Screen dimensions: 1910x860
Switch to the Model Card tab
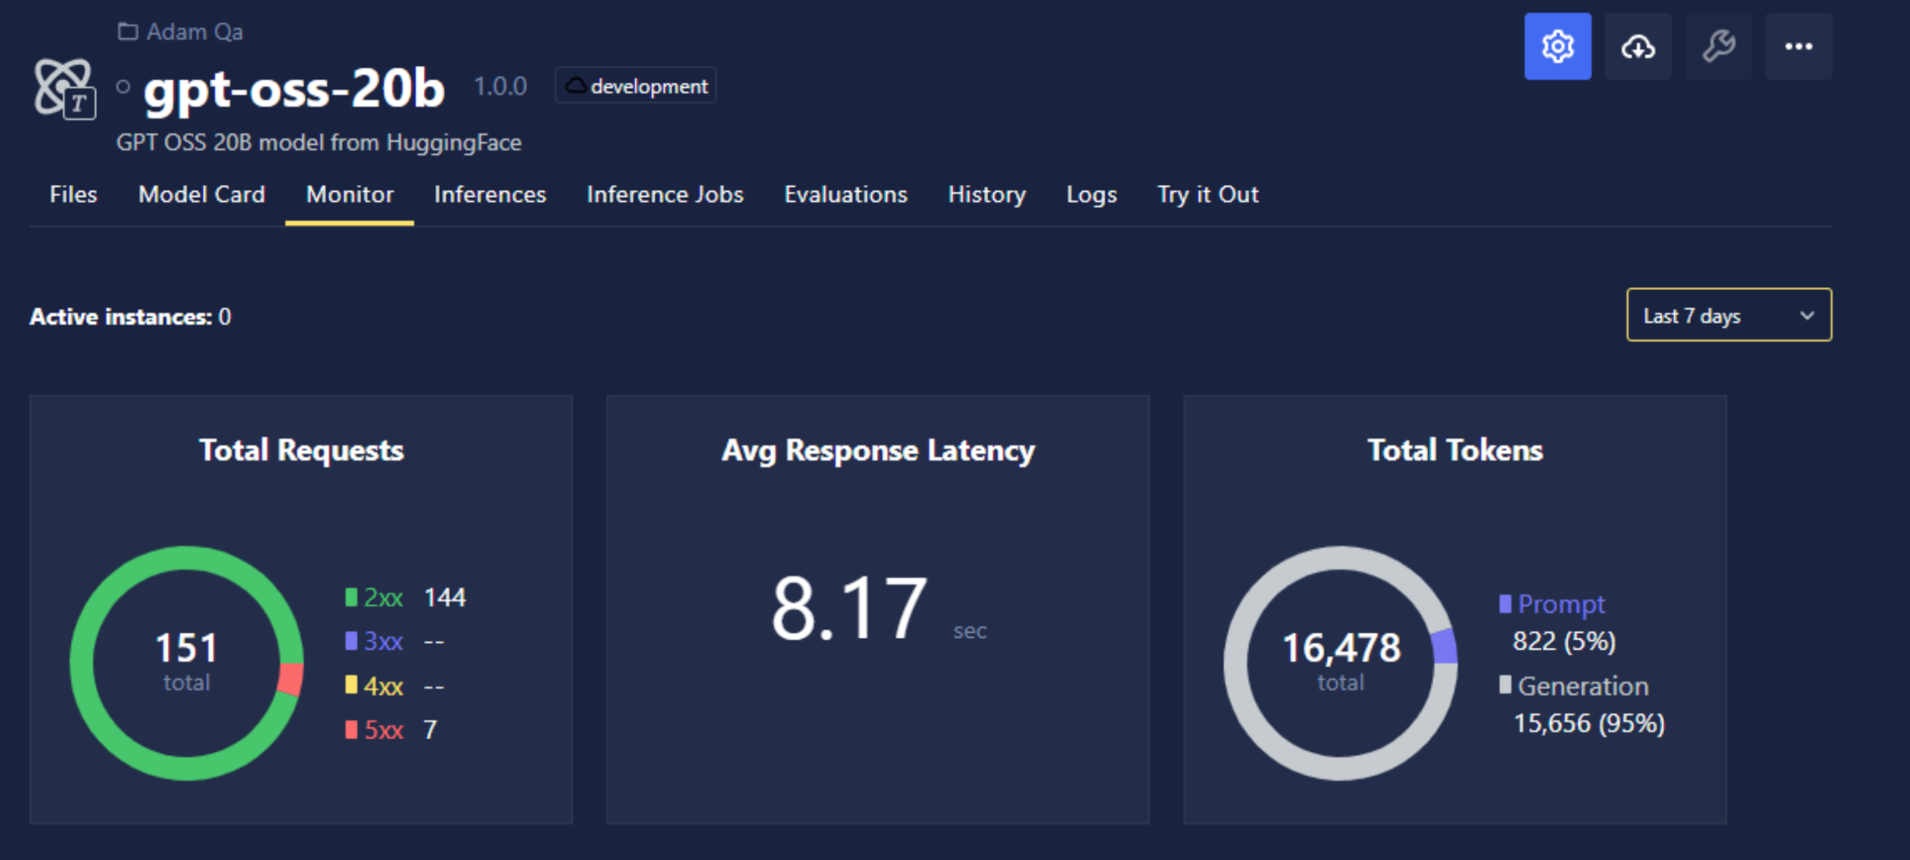202,195
